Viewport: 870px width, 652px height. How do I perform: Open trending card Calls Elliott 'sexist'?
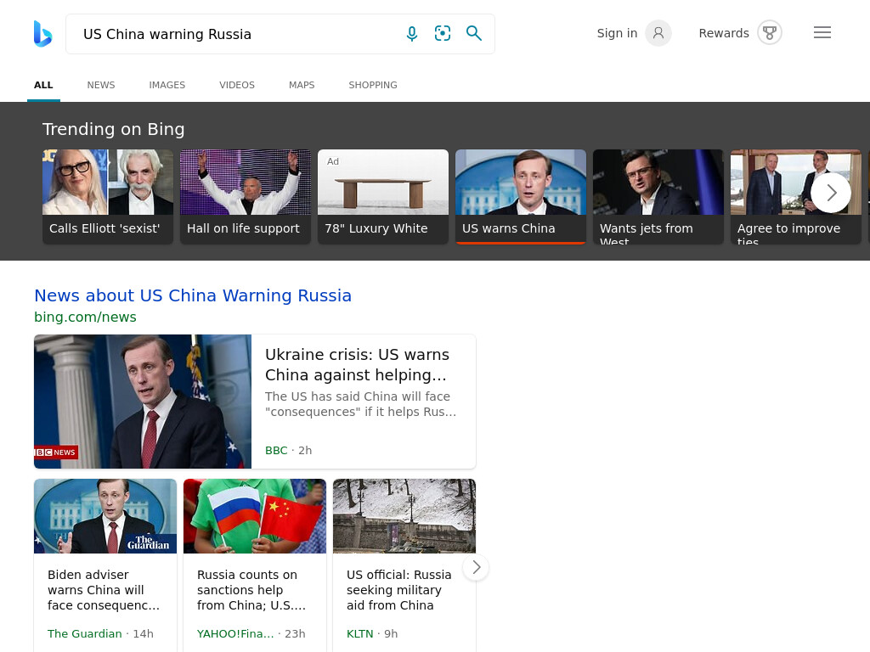pos(108,196)
